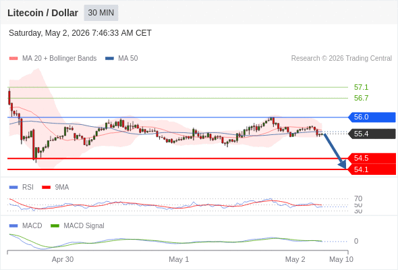Click the May 10 date axis label
The width and height of the screenshot is (398, 270).
[341, 259]
